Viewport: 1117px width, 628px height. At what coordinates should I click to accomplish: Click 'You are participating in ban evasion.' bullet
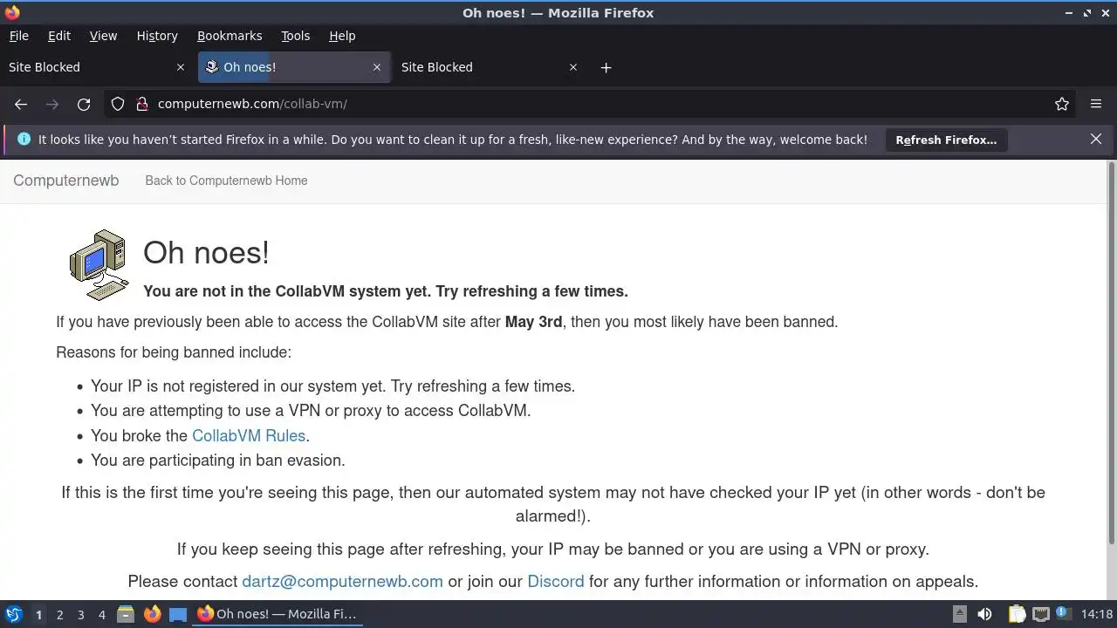(218, 461)
